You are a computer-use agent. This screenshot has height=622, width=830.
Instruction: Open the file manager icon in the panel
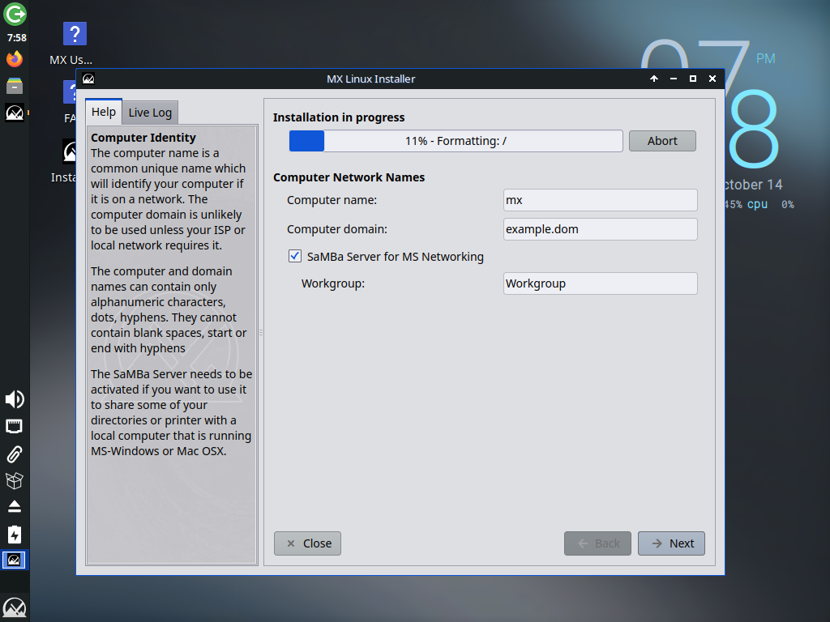click(x=15, y=86)
